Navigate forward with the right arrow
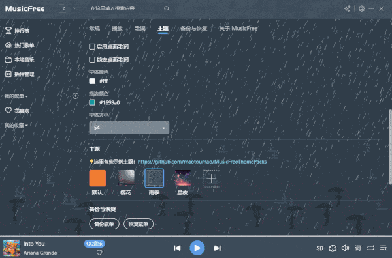 point(74,8)
